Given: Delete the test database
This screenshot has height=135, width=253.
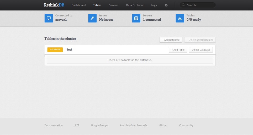Looking at the screenshot, I should 201,50.
